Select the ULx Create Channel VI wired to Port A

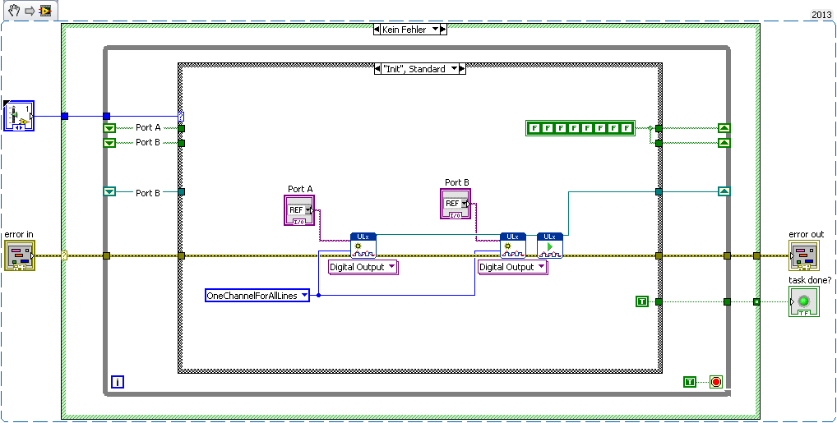coord(363,246)
